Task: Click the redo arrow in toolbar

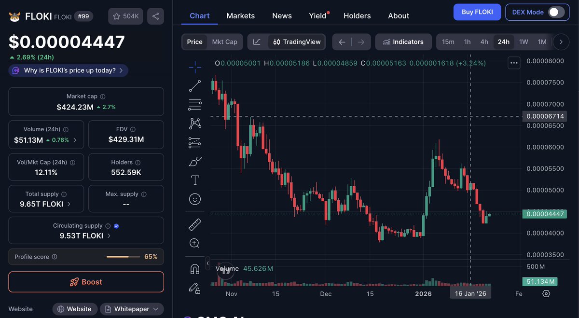Action: pyautogui.click(x=361, y=42)
